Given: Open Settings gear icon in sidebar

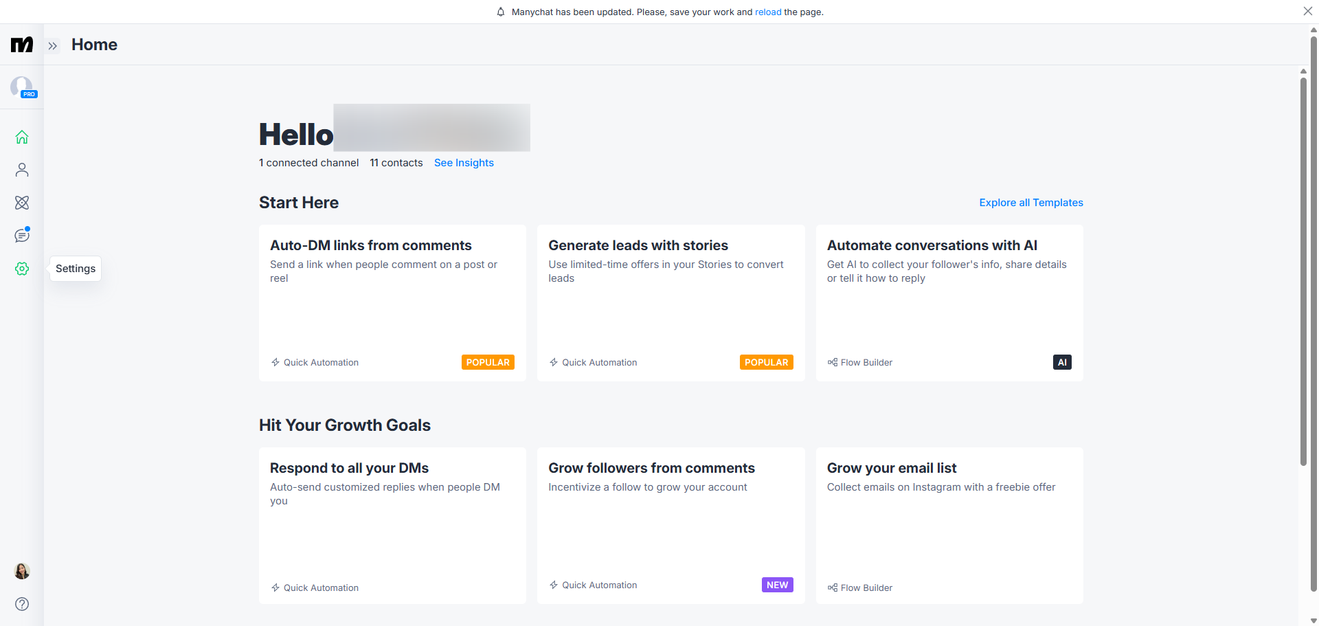Looking at the screenshot, I should (x=22, y=269).
